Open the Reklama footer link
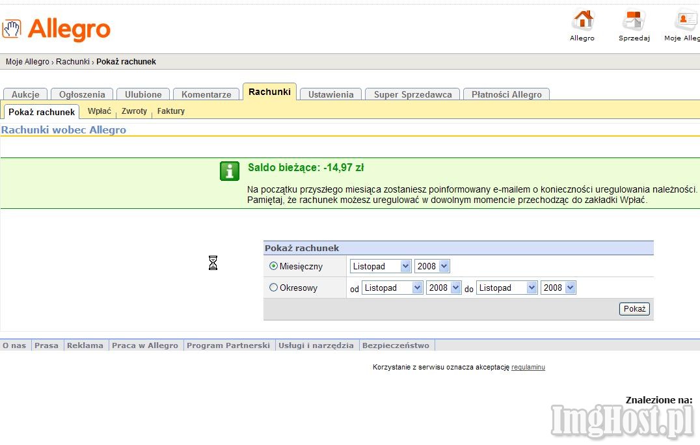 click(x=85, y=345)
